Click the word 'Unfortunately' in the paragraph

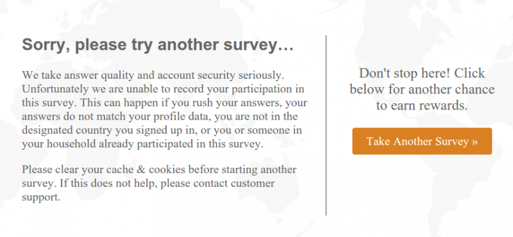pos(55,89)
